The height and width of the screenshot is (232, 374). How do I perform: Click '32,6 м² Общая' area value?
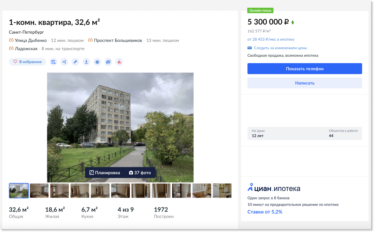coord(19,213)
